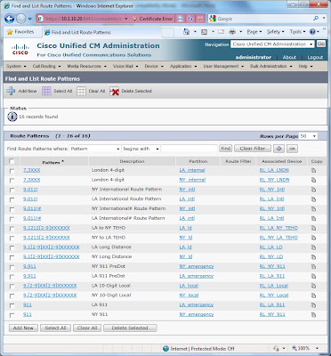Viewport: 331px width, 356px height.
Task: Click the Clear Filter button
Action: click(x=253, y=149)
